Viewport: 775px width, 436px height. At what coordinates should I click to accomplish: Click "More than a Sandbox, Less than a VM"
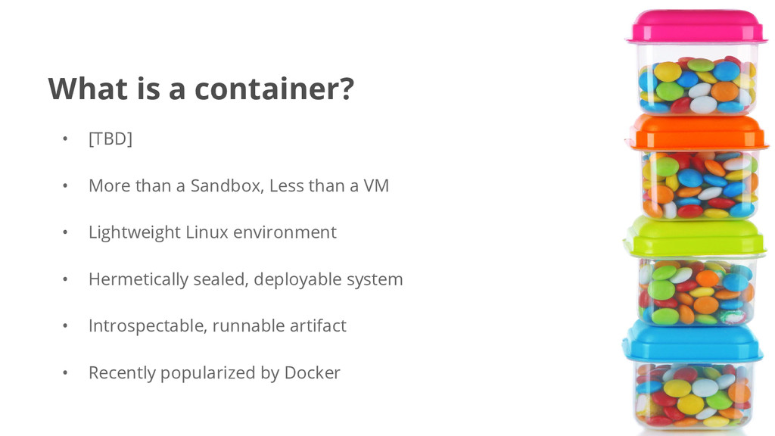238,186
